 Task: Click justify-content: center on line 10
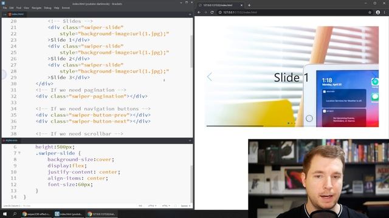point(84,172)
